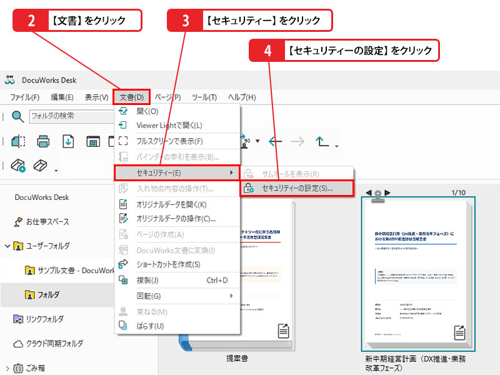The image size is (500, 375).
Task: Click the rotate 90 toolbar icon
Action: pyautogui.click(x=246, y=141)
